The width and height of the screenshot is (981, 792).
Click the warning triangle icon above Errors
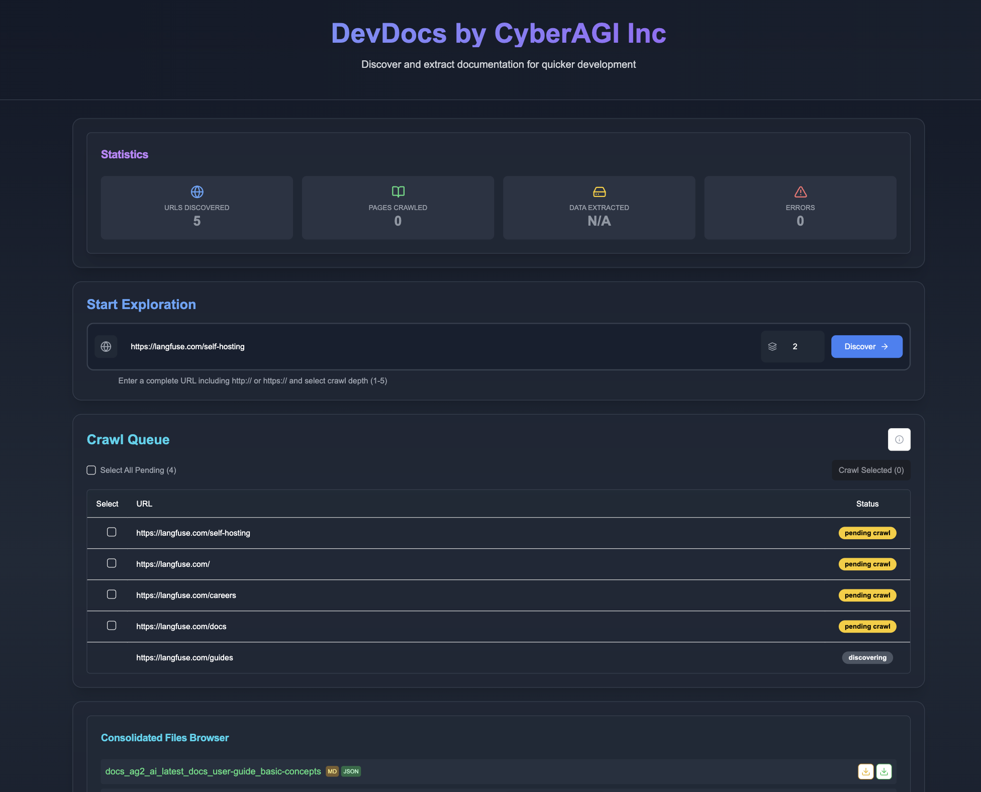(x=800, y=191)
